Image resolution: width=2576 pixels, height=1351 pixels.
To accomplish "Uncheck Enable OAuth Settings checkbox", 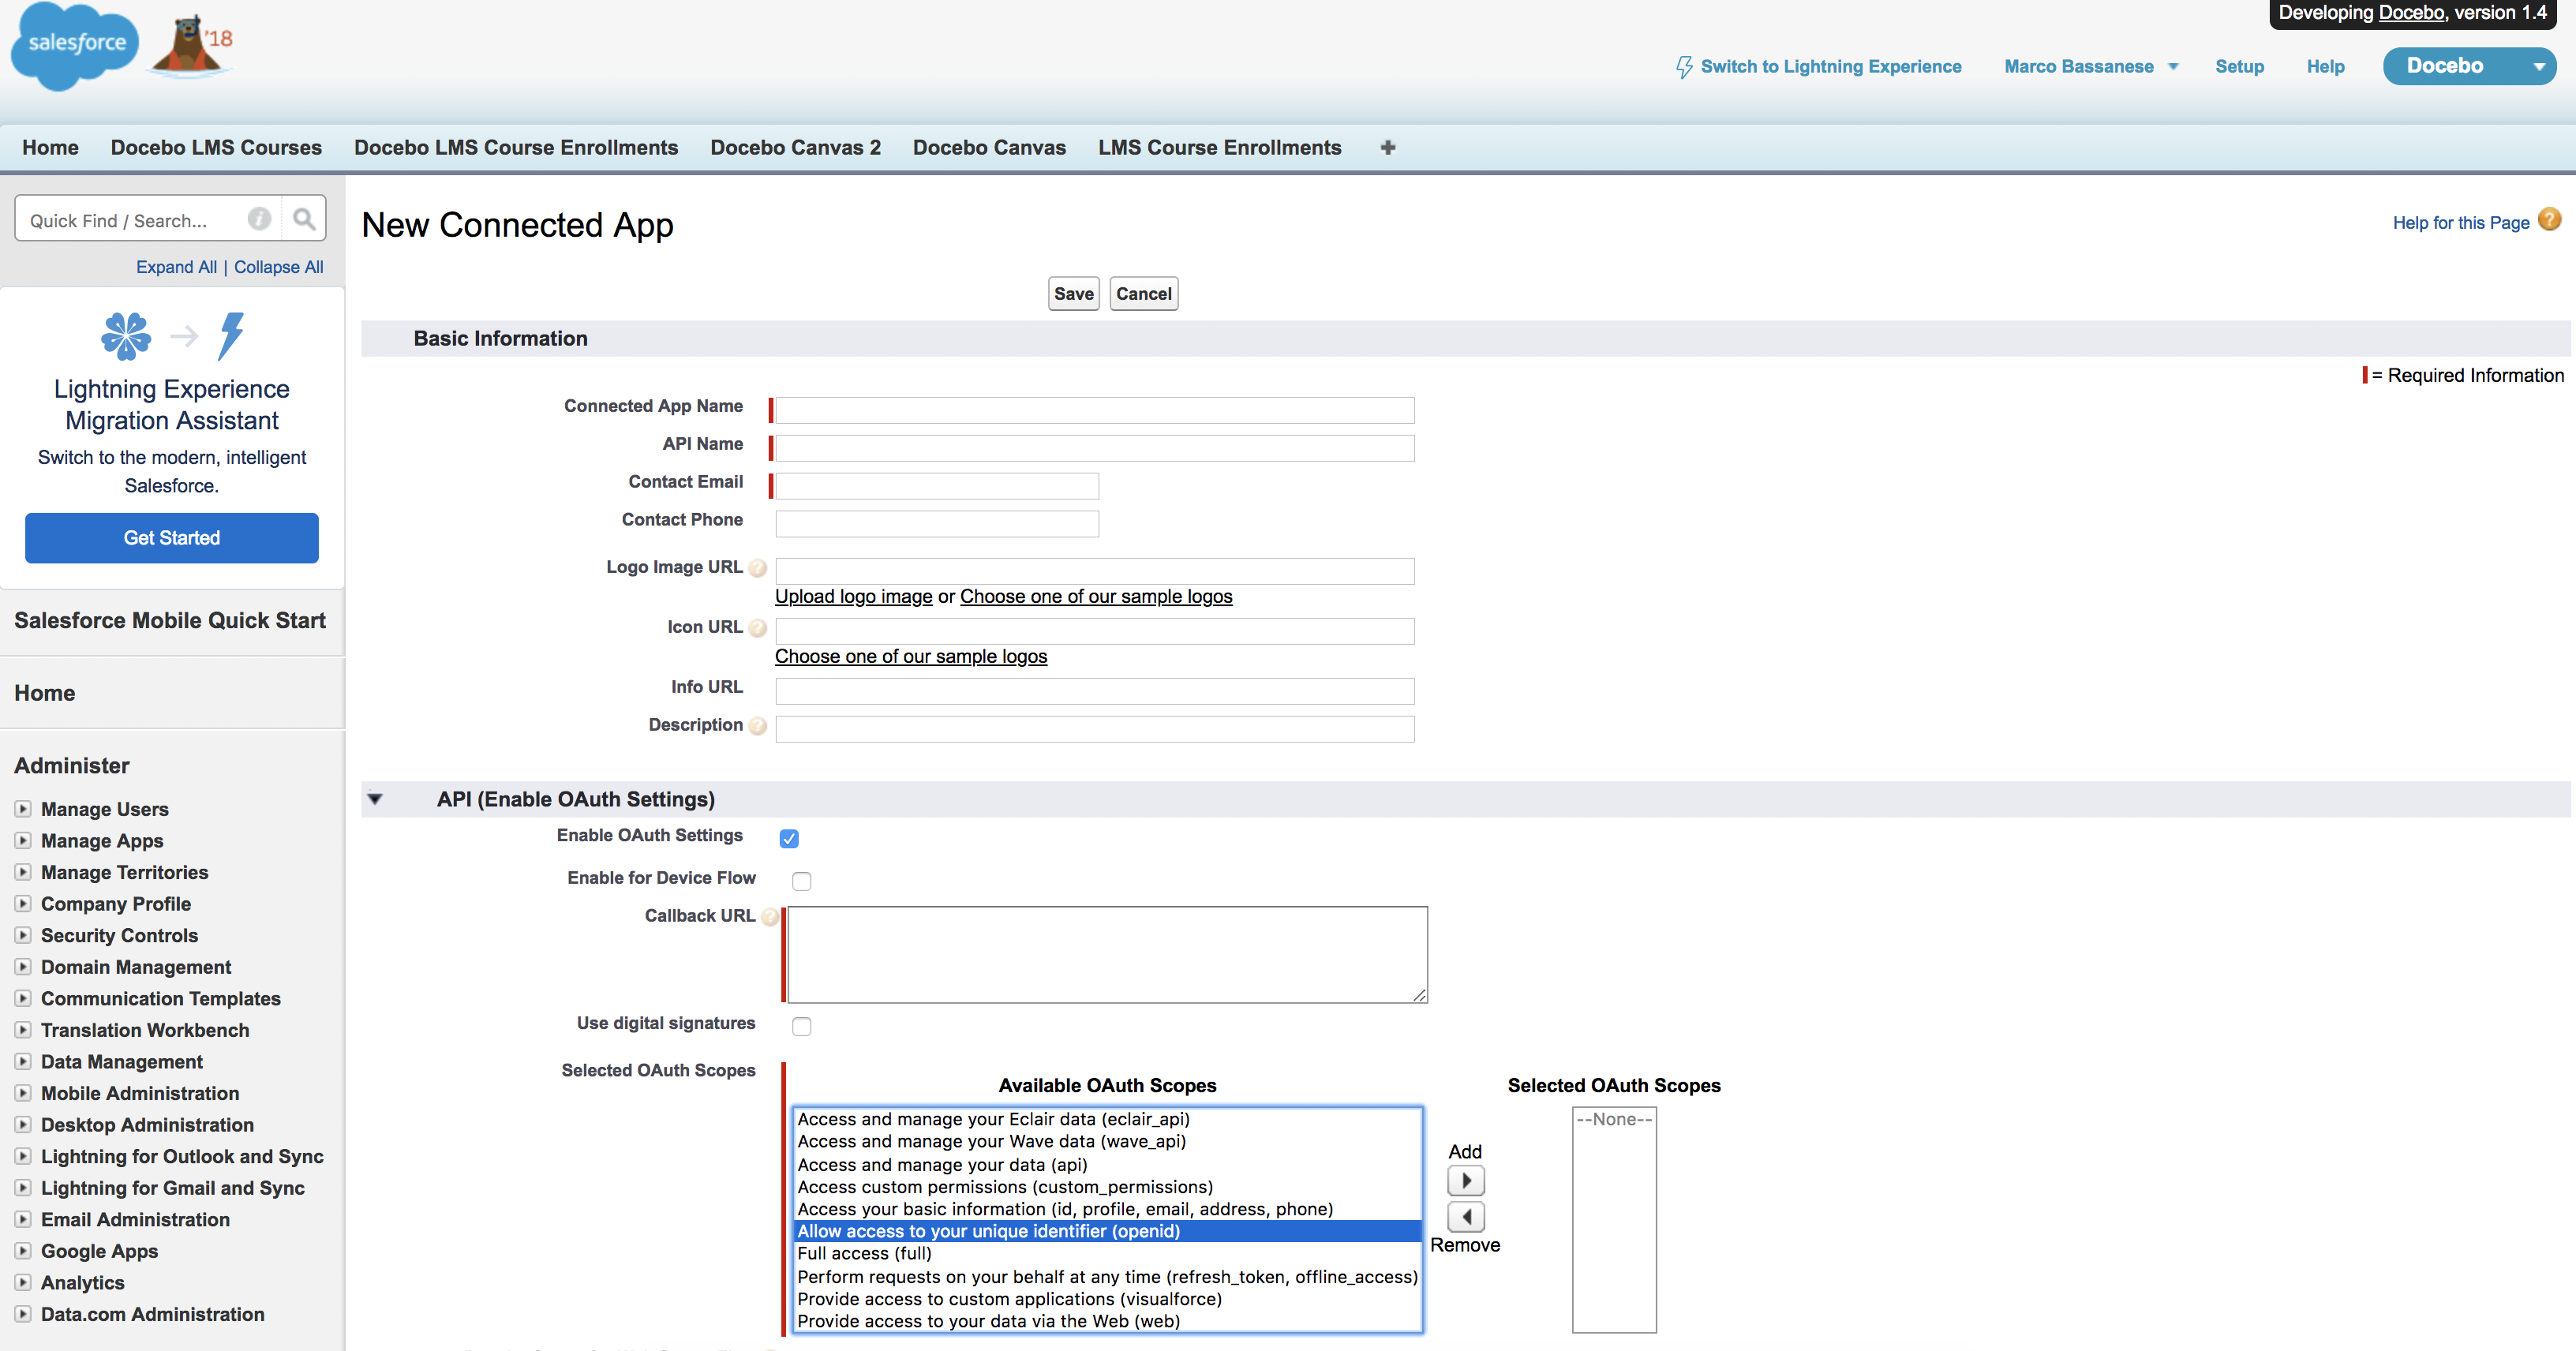I will [789, 838].
